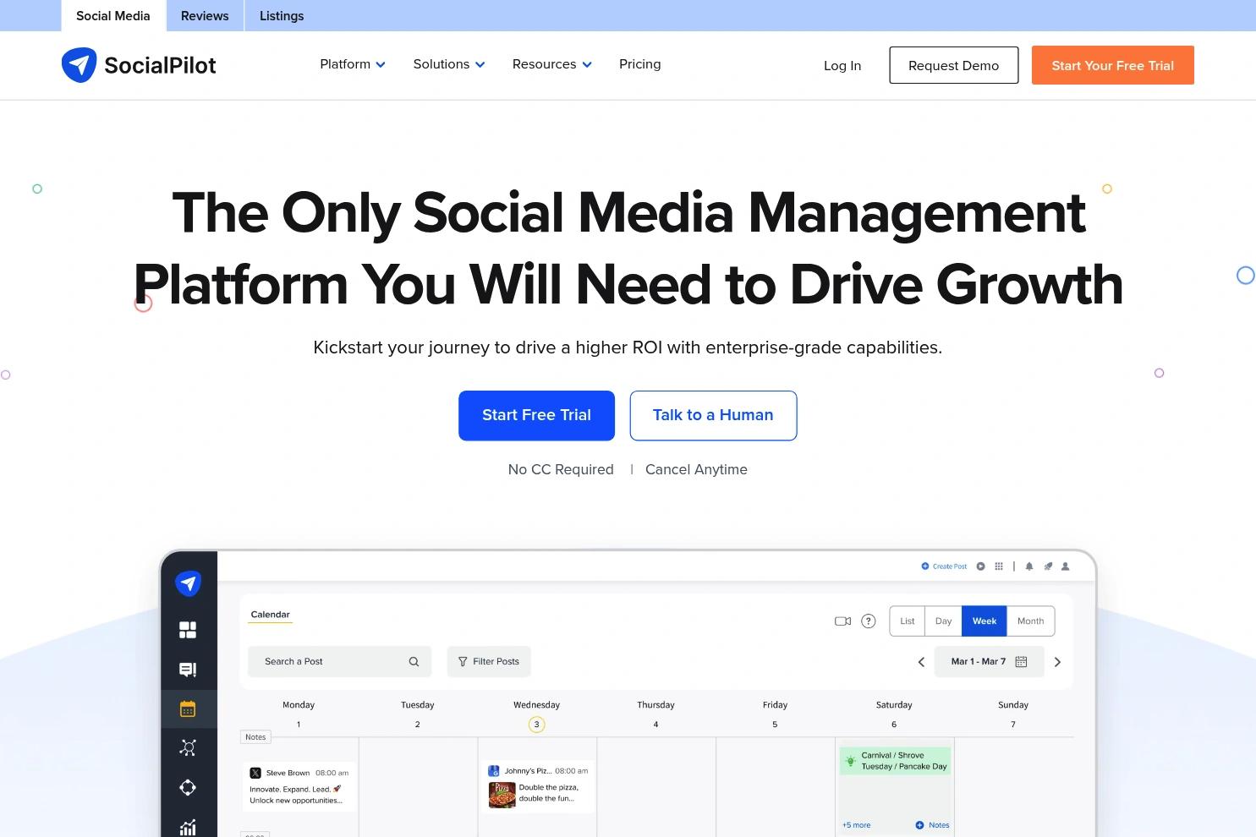
Task: Click the Monday column header
Action: [x=299, y=705]
